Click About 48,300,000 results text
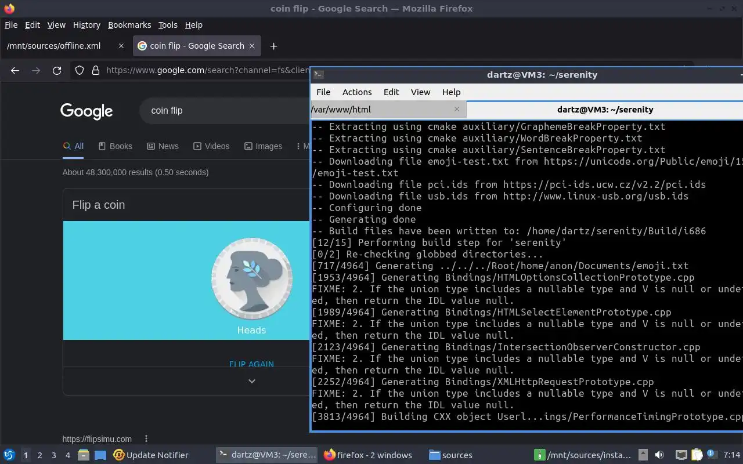The image size is (743, 464). [x=135, y=172]
